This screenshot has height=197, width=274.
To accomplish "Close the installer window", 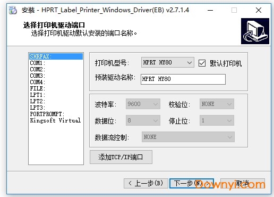I will click(x=259, y=10).
